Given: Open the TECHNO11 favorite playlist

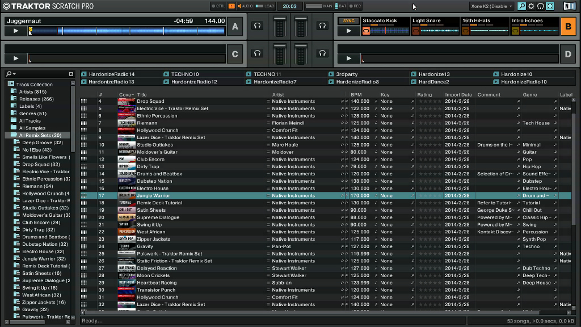Looking at the screenshot, I should (x=267, y=74).
